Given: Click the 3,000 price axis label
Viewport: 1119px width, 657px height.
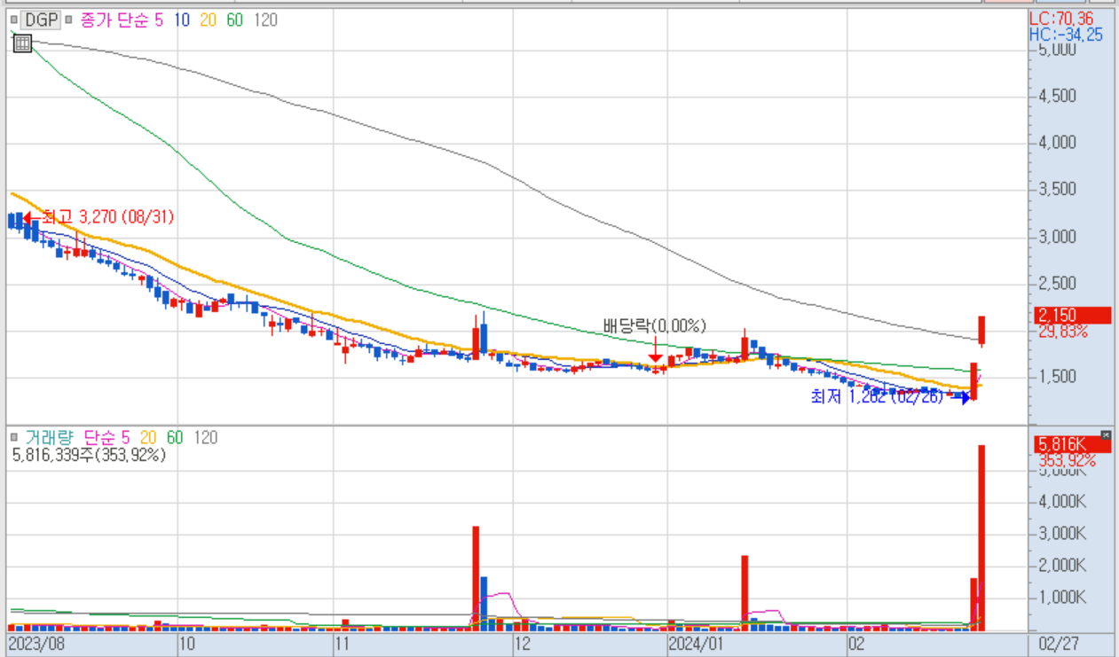Looking at the screenshot, I should (x=1057, y=237).
